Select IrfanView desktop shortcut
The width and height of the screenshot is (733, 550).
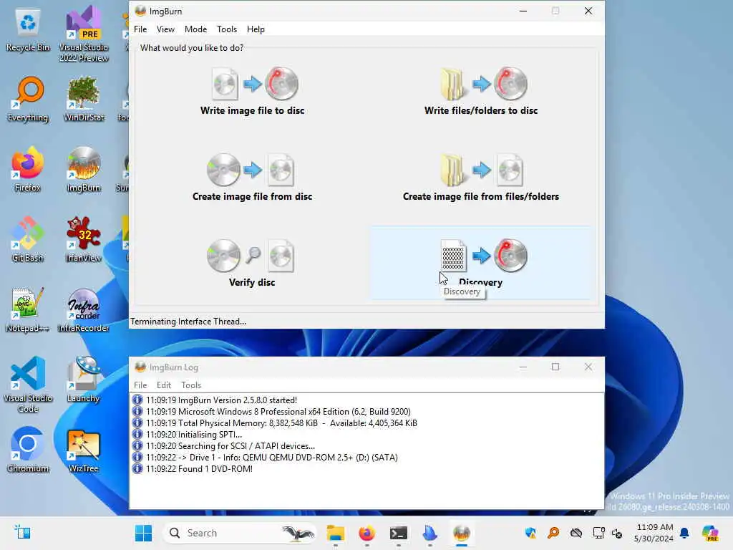(84, 239)
